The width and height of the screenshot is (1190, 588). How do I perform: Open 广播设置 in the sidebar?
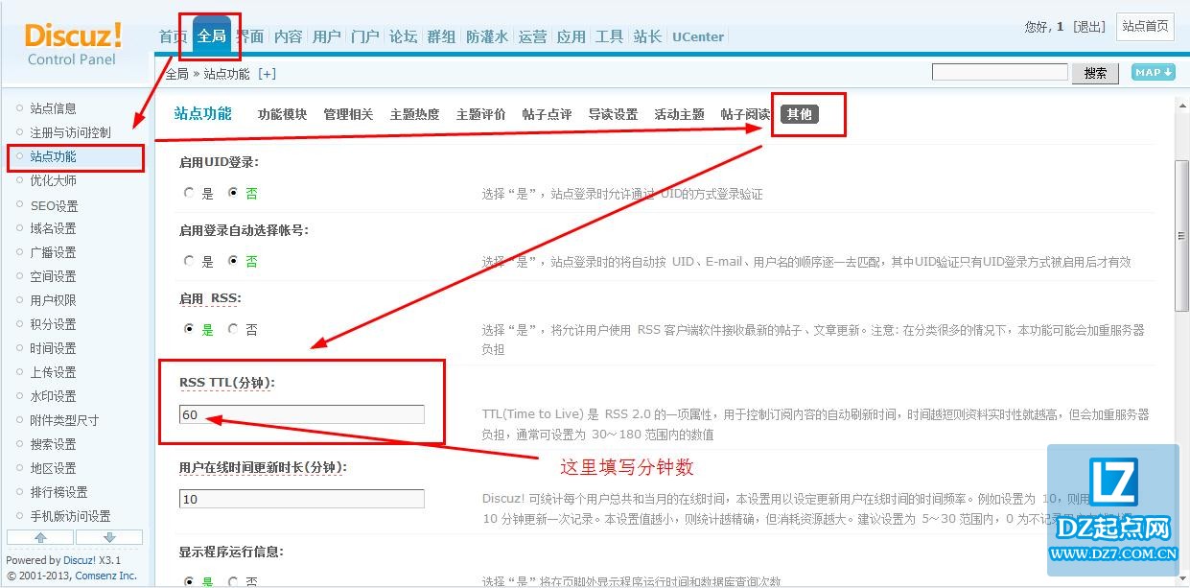[x=53, y=252]
